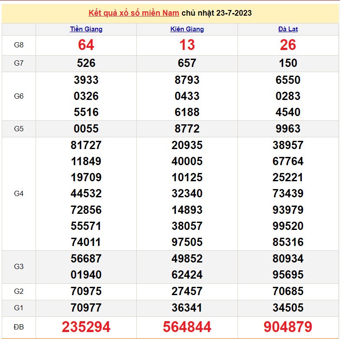
Task: Select G6 number 6550
Action: pyautogui.click(x=288, y=80)
